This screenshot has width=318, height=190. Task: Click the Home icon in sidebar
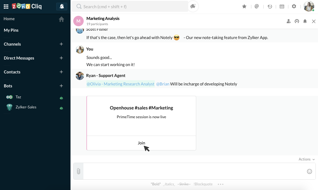61,19
